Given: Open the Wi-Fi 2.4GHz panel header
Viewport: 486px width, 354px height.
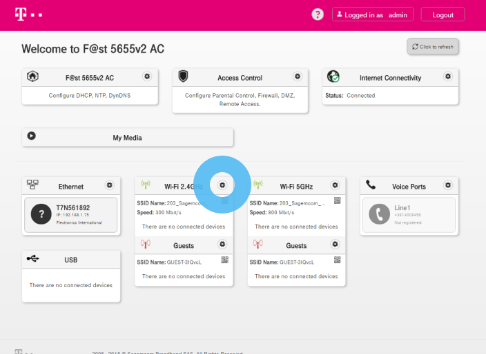Looking at the screenshot, I should [x=179, y=186].
